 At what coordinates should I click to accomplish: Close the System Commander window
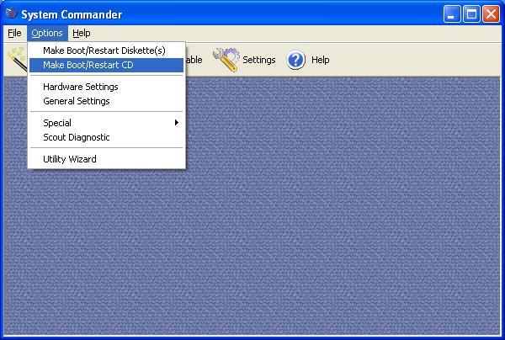click(491, 14)
